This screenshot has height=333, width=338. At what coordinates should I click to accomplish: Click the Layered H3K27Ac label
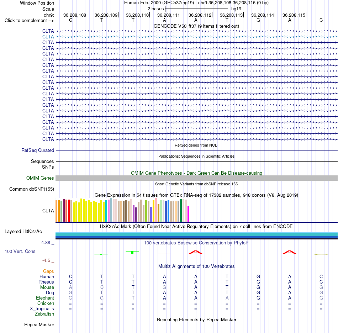click(x=23, y=232)
